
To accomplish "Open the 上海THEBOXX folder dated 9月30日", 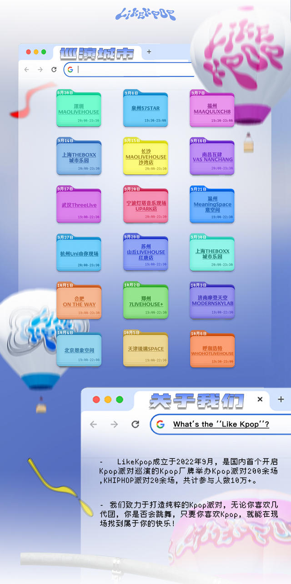I will pos(212,253).
